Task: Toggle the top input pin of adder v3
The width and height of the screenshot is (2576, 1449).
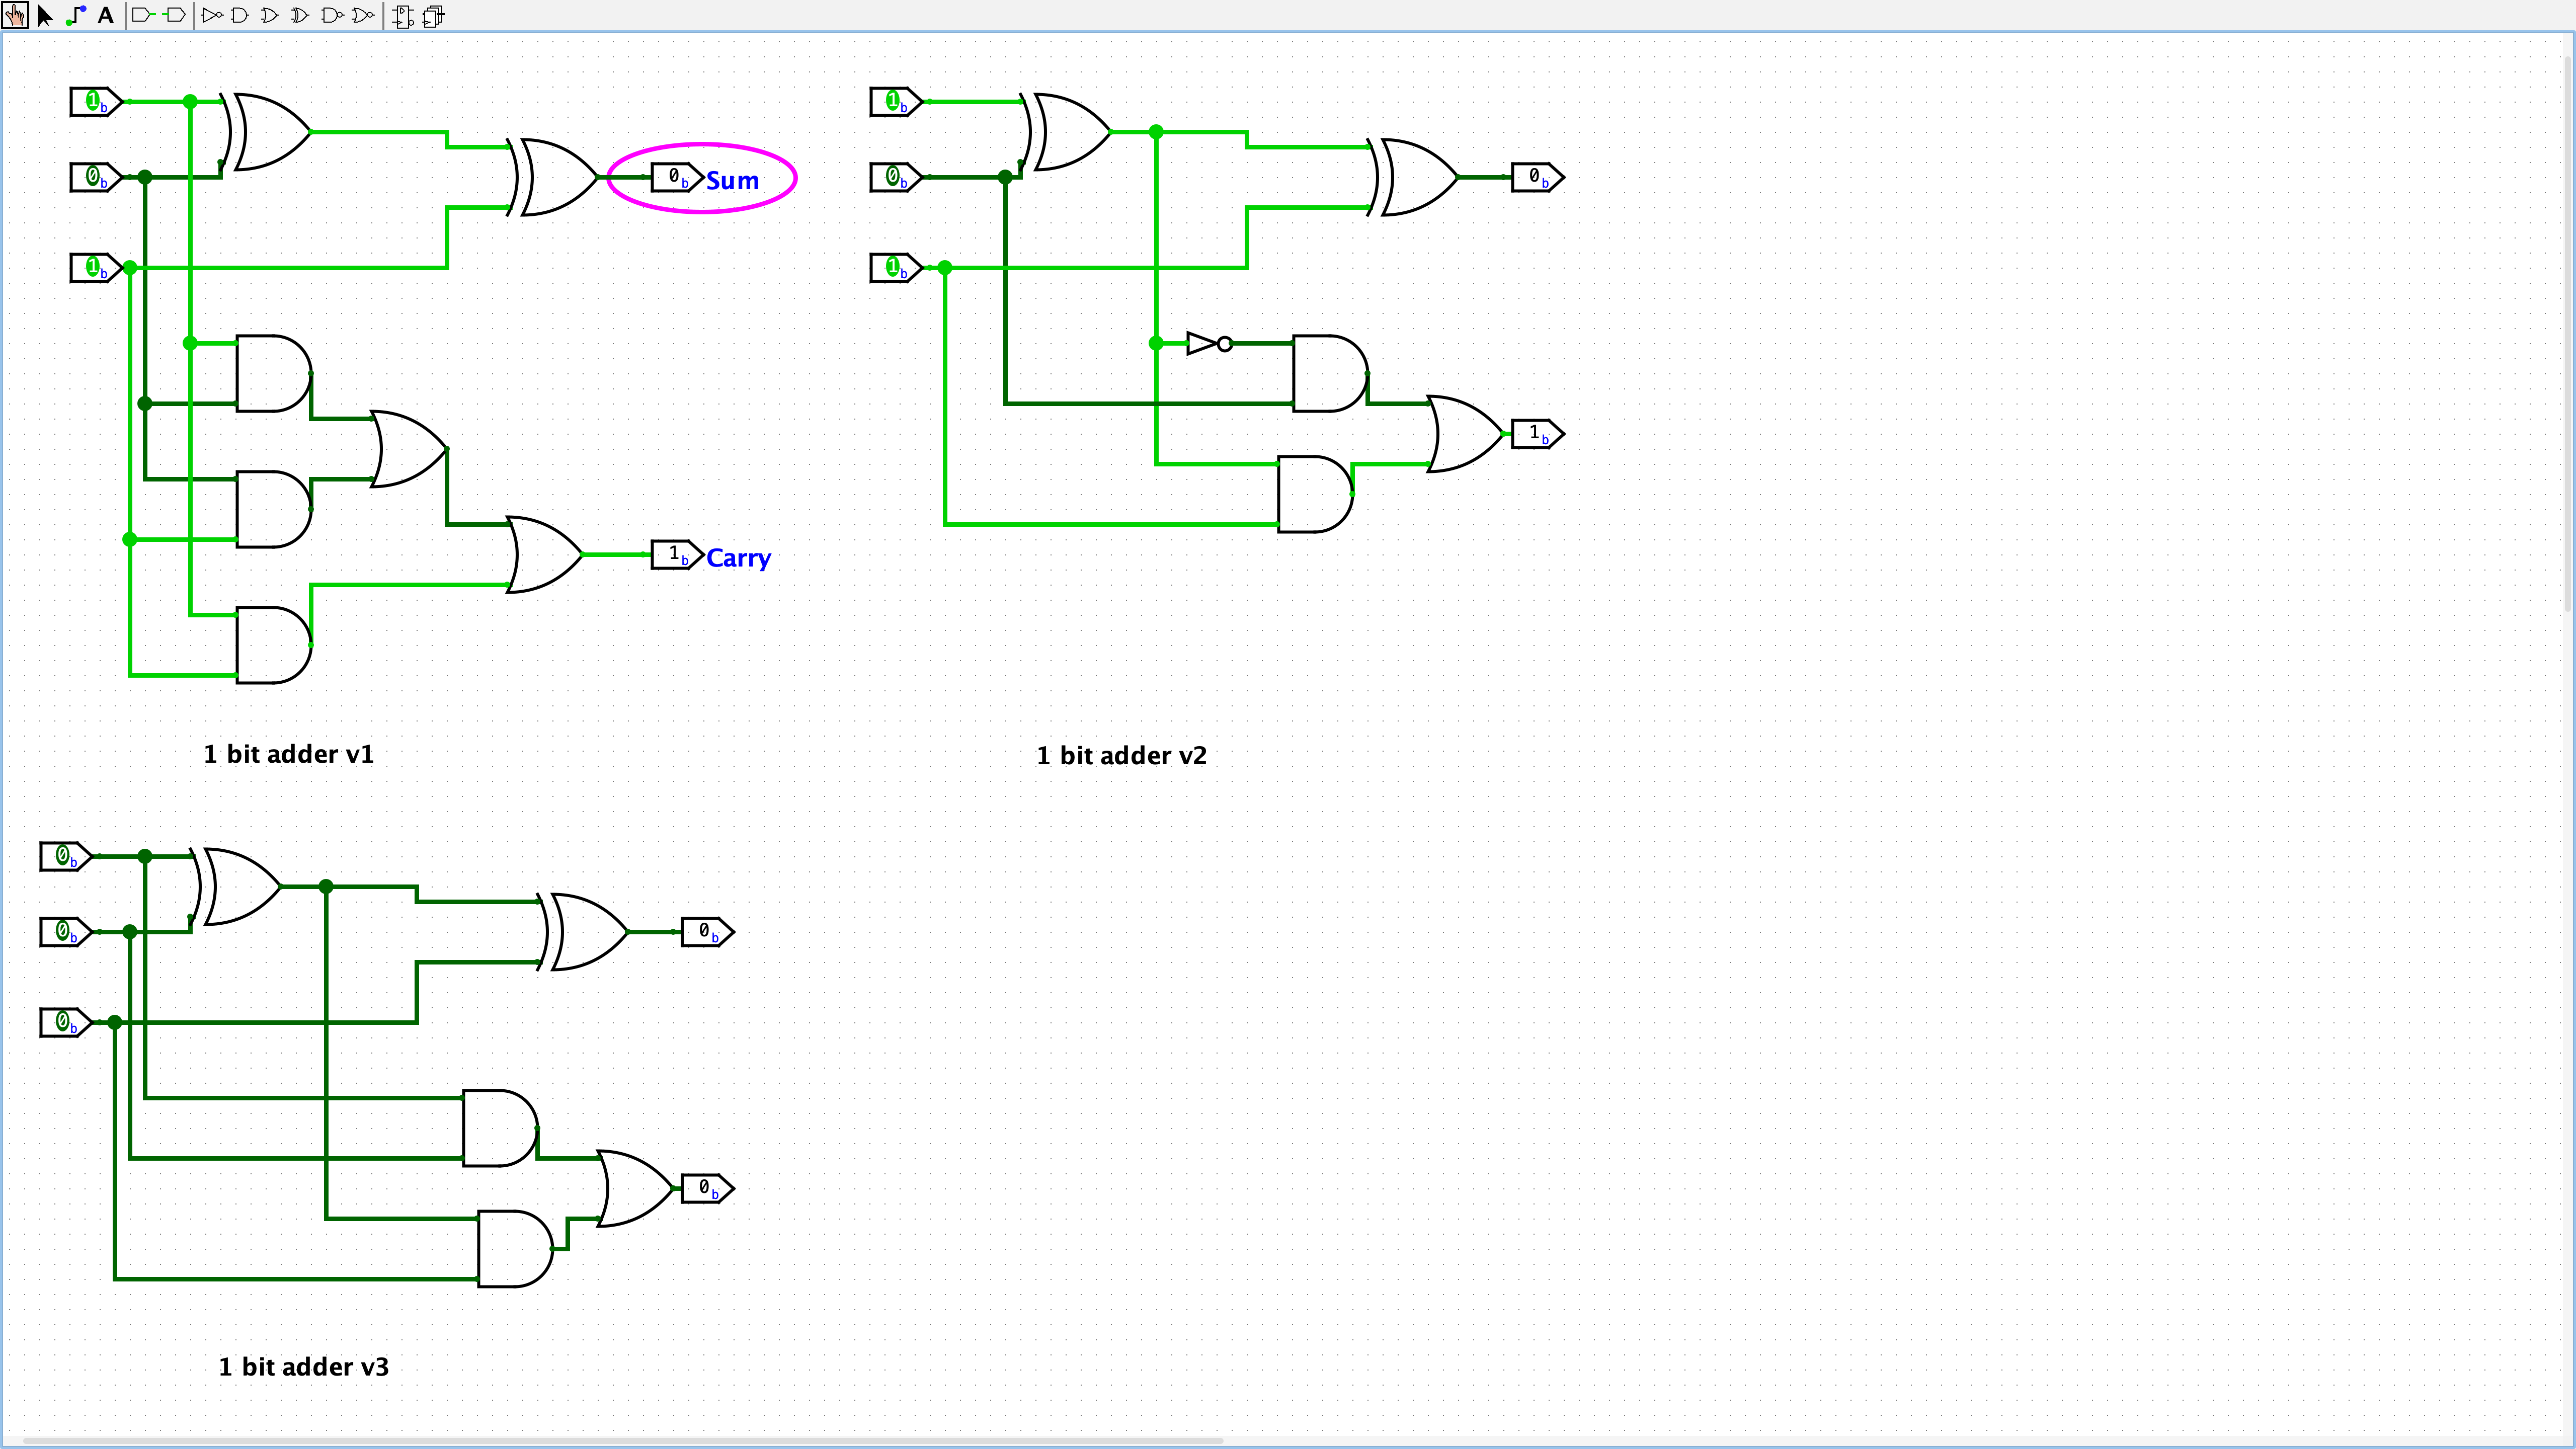Action: (65, 856)
